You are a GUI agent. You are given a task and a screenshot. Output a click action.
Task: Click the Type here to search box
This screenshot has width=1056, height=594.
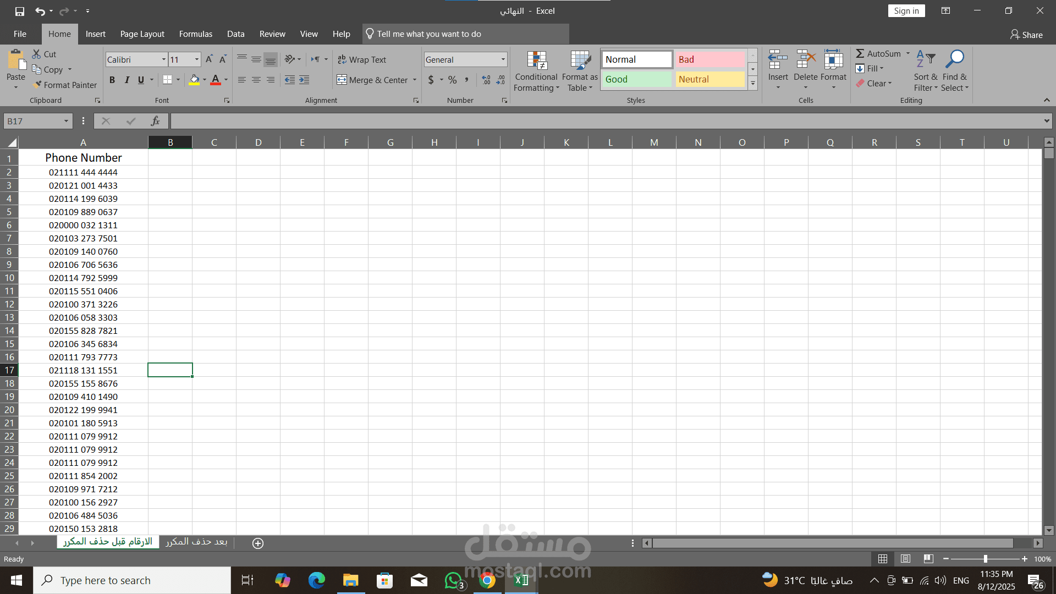132,580
